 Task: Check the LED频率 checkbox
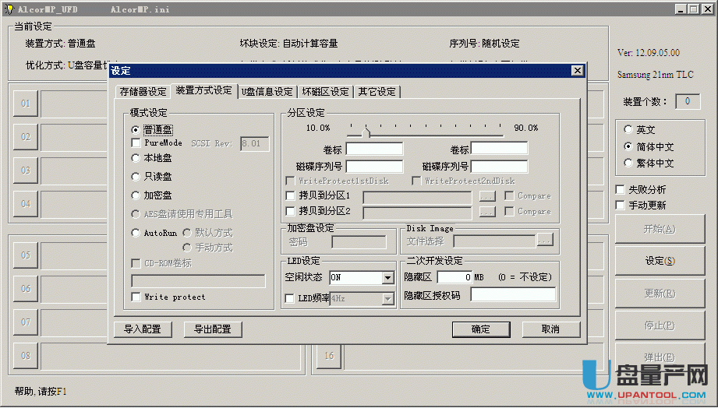(291, 298)
